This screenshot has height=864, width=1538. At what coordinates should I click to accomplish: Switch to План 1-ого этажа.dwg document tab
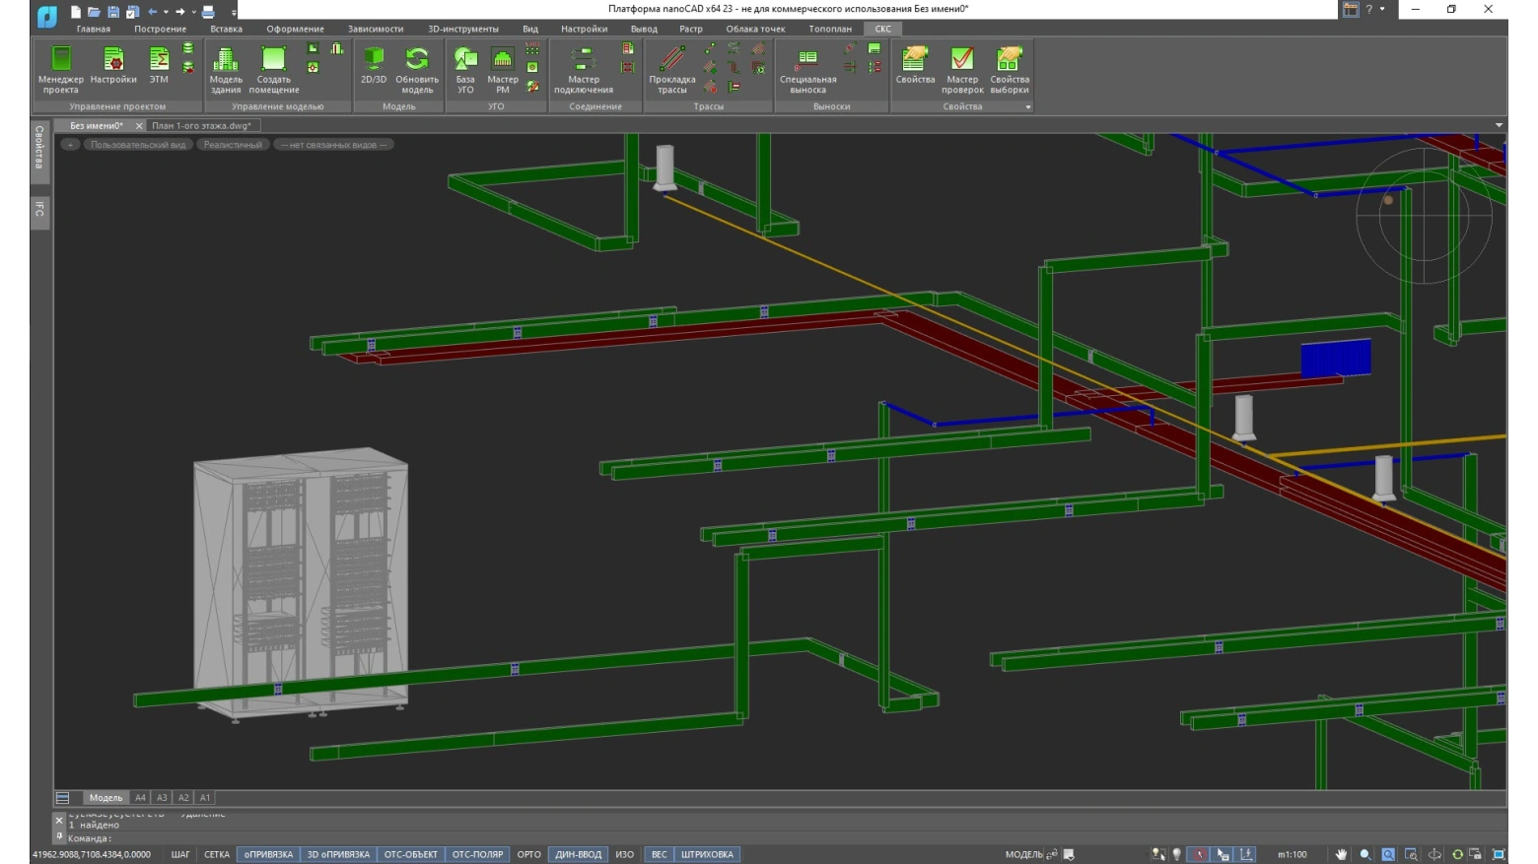tap(201, 125)
